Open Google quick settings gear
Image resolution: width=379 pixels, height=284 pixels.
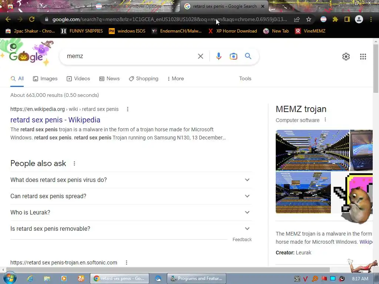(346, 57)
